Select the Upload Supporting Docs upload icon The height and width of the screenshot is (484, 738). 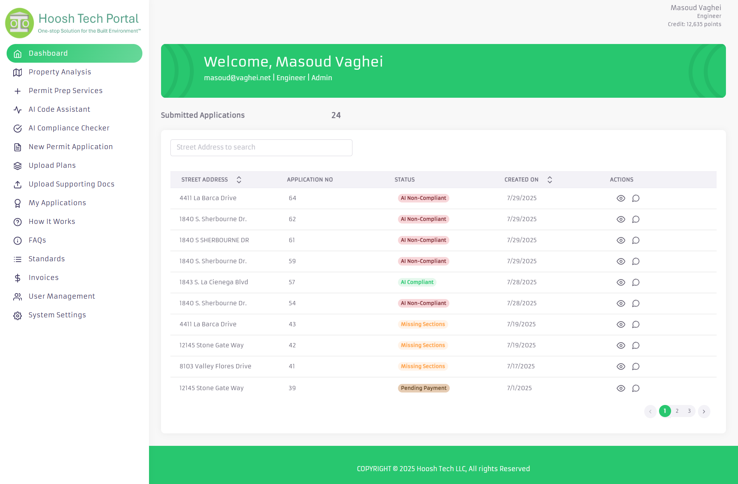(x=18, y=184)
